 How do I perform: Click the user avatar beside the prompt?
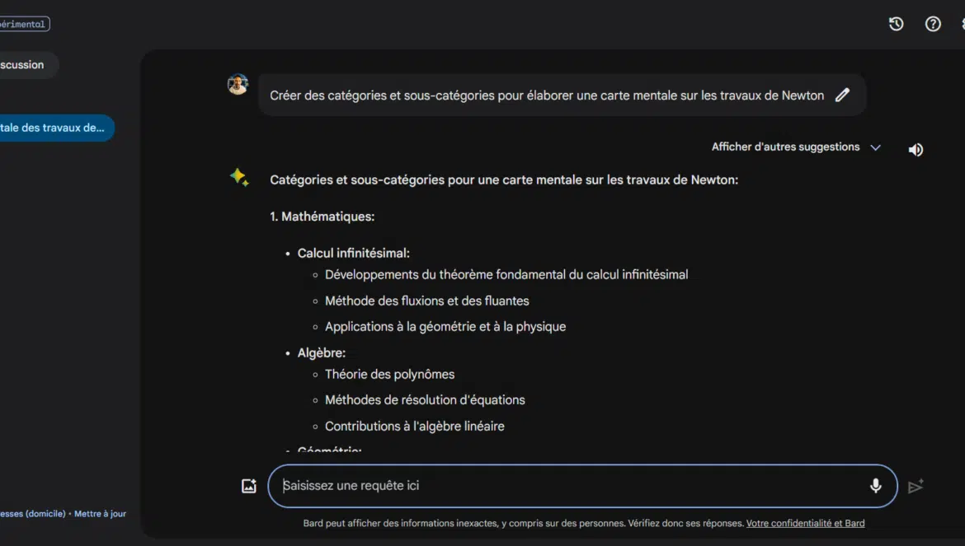click(238, 85)
